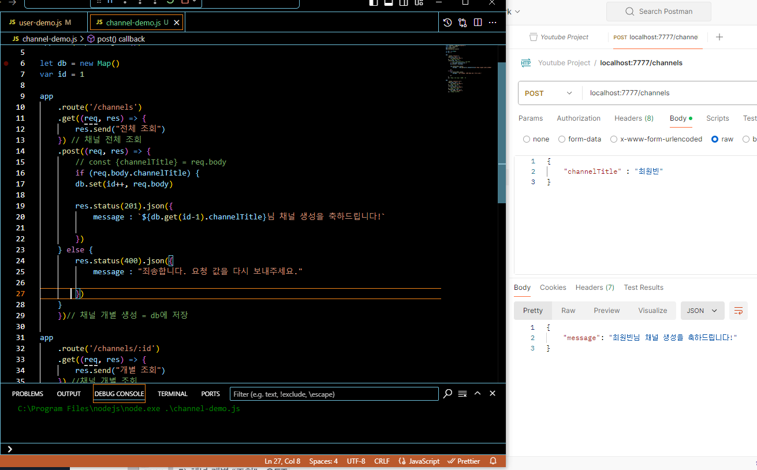Open the response Cookies tab

553,288
